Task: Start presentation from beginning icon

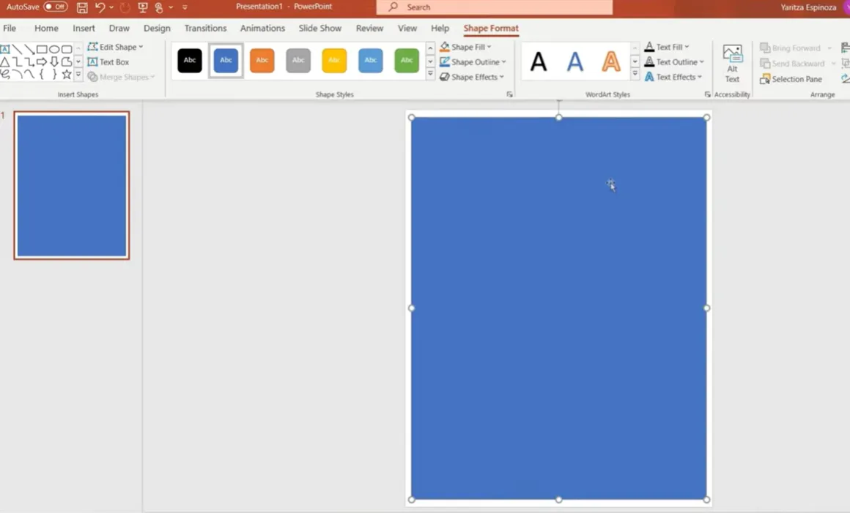Action: 142,7
